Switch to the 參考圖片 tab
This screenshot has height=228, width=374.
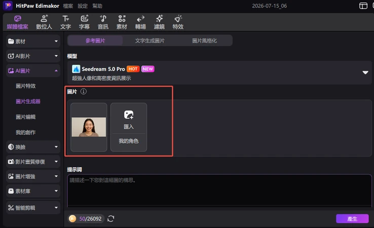pos(95,41)
